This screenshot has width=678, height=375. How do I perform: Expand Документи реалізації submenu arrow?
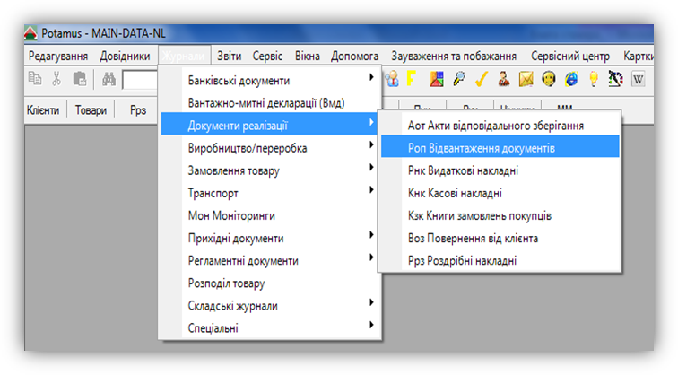[x=371, y=122]
